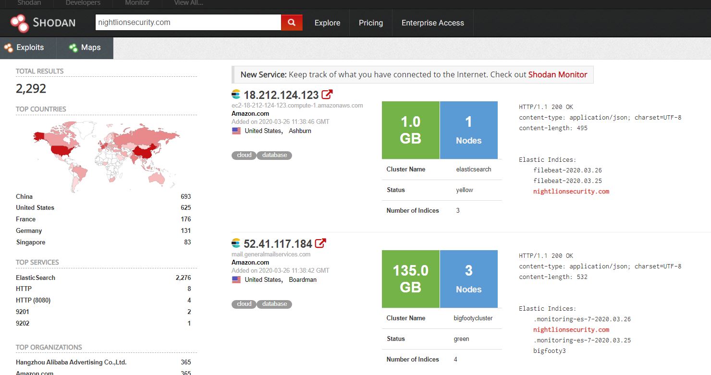Click the world map of top countries

[106, 154]
